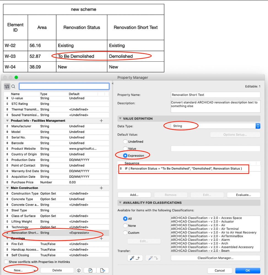Viewport: 268px width, 275px height.
Task: Click the New... button
Action: click(x=18, y=270)
